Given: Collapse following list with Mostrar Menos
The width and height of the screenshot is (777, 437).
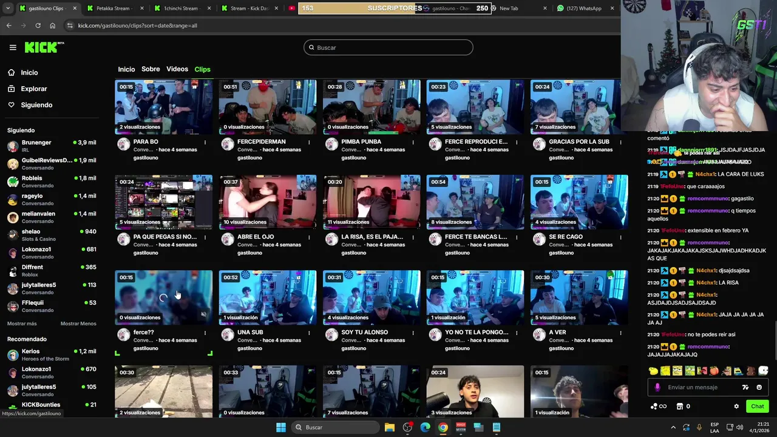Looking at the screenshot, I should click(x=78, y=324).
